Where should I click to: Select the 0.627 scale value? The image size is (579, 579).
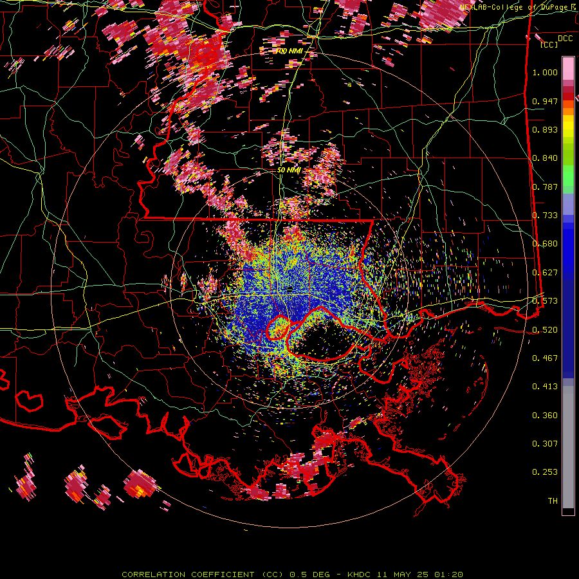545,273
